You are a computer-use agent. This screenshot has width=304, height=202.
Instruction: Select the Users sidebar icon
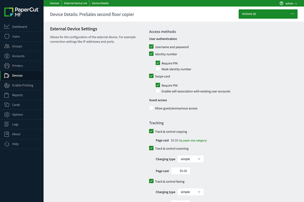point(16,36)
